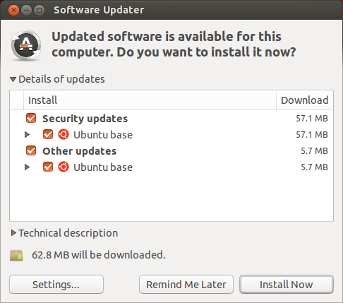Click the Download column header
This screenshot has height=303, width=343.
[305, 100]
